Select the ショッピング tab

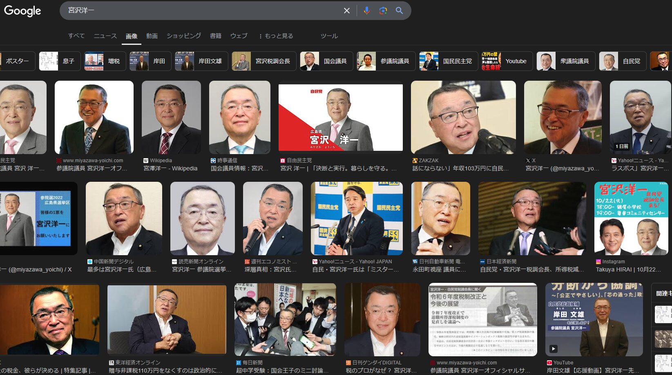tap(183, 36)
